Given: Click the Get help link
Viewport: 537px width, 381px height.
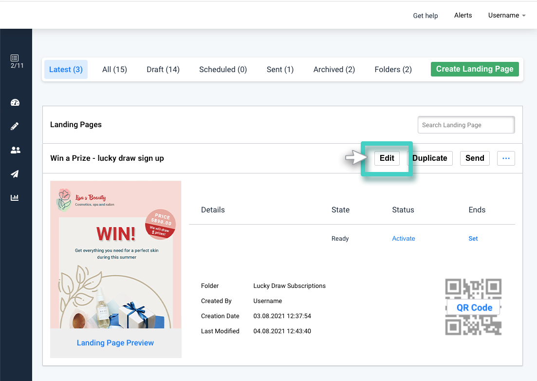Looking at the screenshot, I should [x=426, y=16].
